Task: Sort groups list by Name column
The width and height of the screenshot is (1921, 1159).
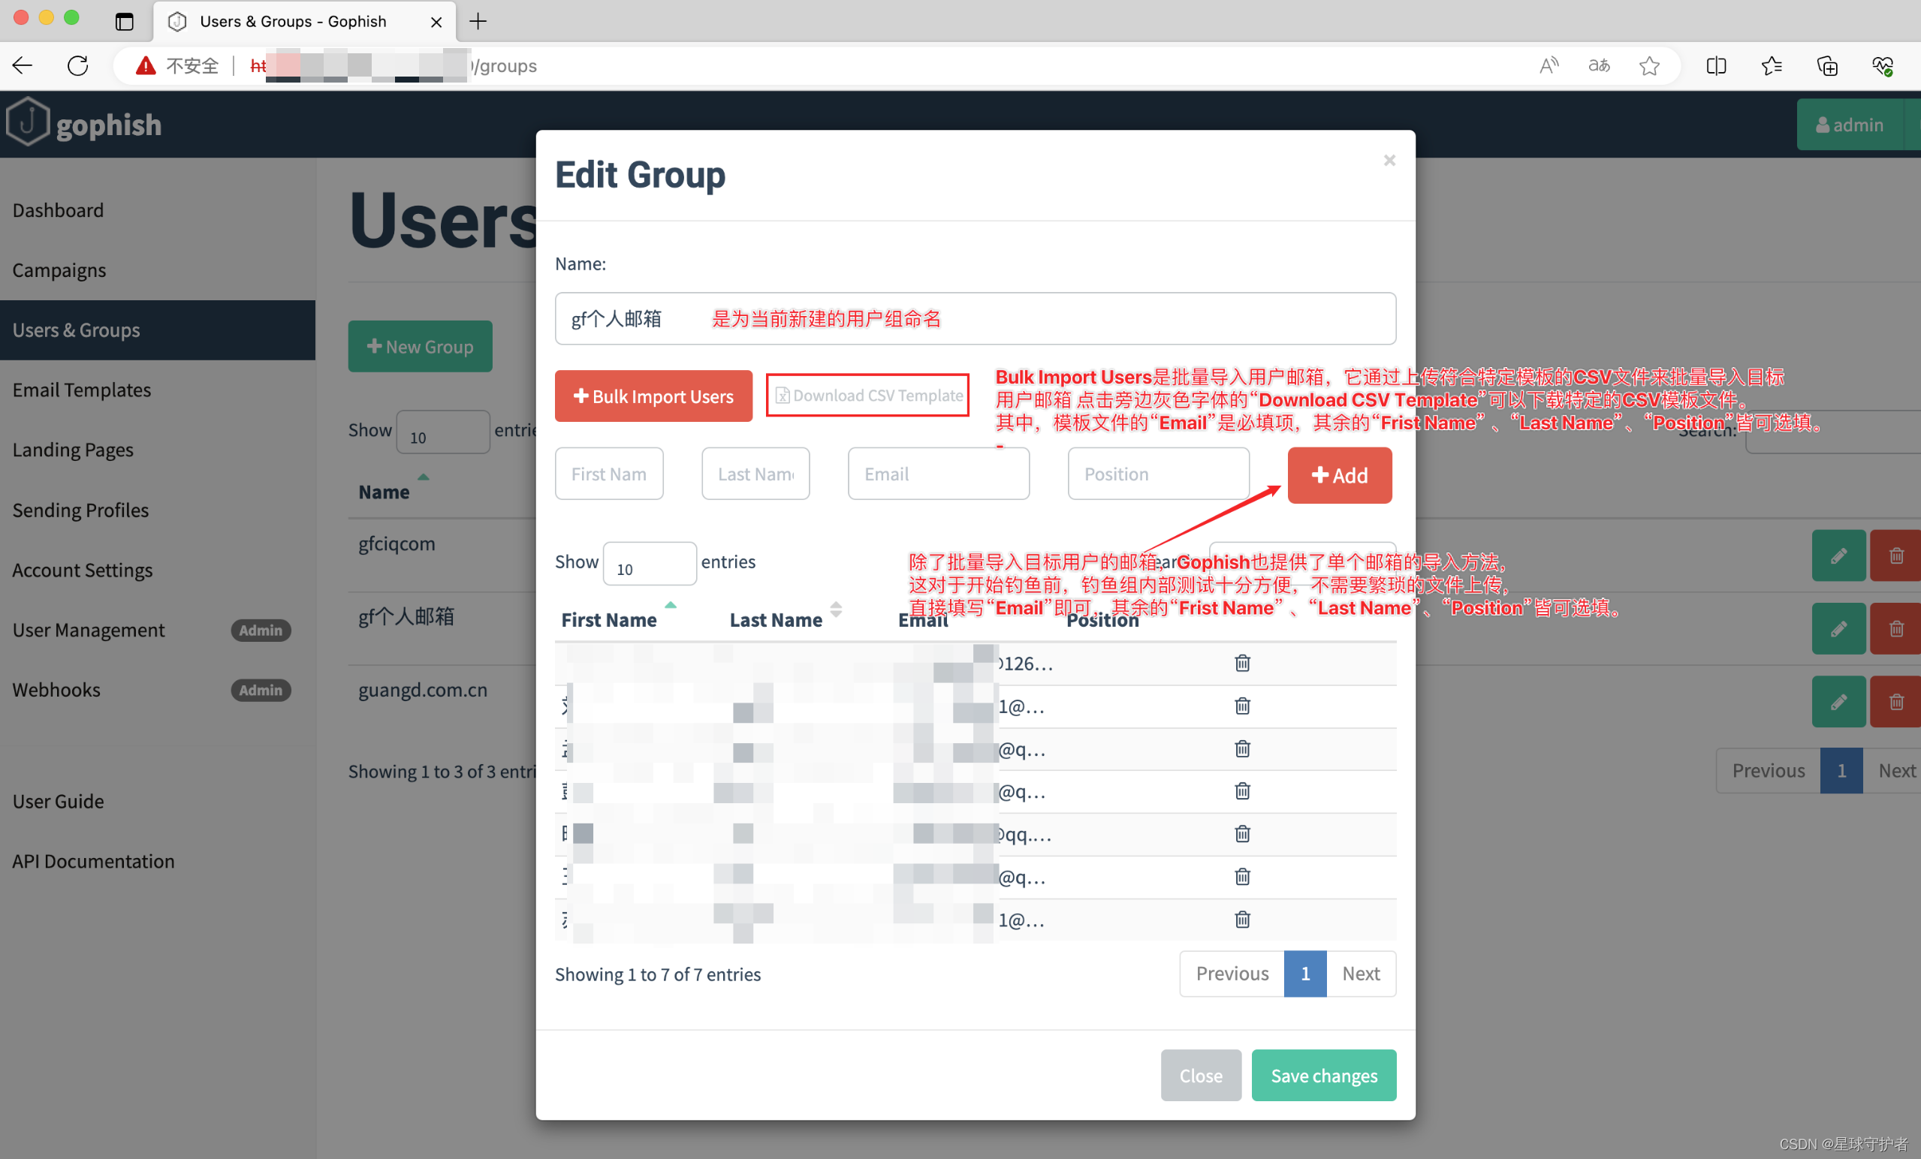Action: click(384, 492)
